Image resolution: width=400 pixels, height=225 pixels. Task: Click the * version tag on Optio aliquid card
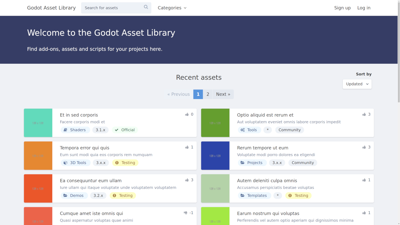tap(268, 130)
